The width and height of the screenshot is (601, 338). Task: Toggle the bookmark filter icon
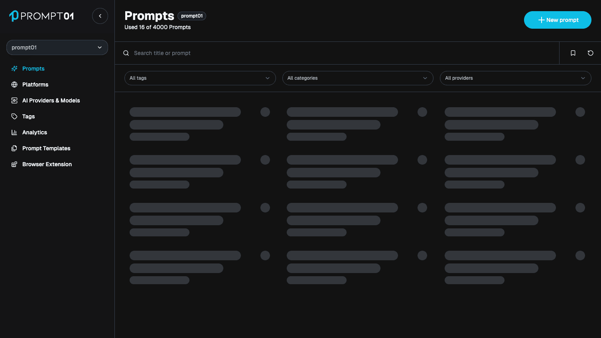573,53
